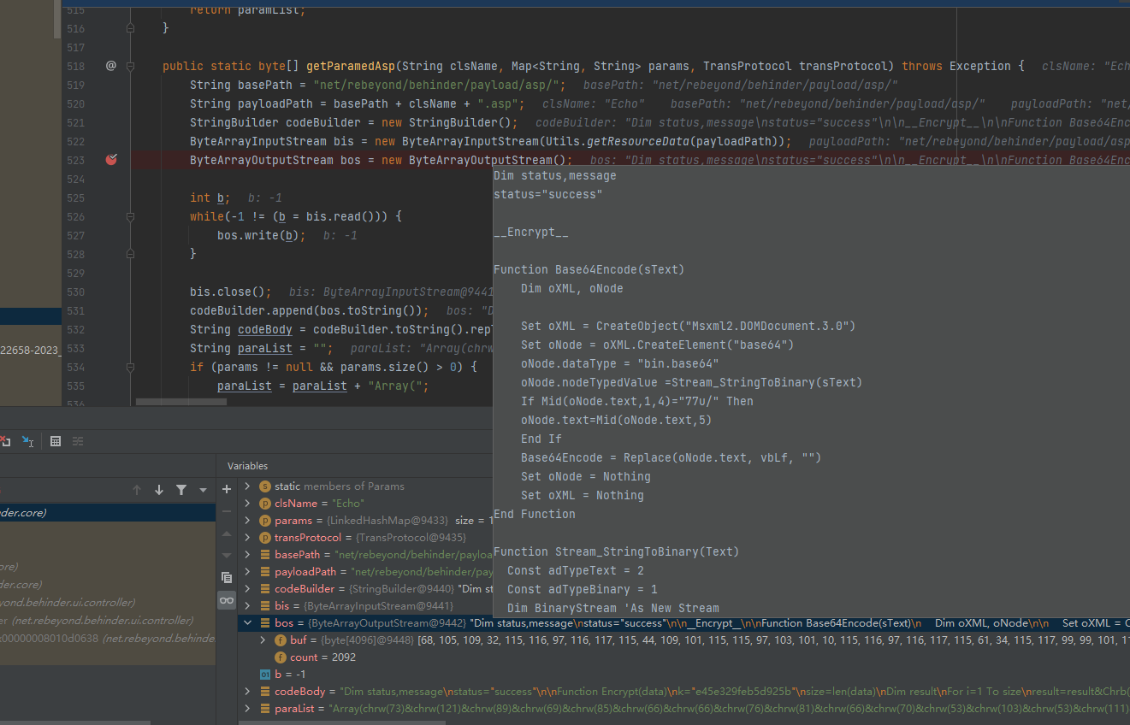Select next frame with down arrow
The height and width of the screenshot is (725, 1130).
(159, 490)
